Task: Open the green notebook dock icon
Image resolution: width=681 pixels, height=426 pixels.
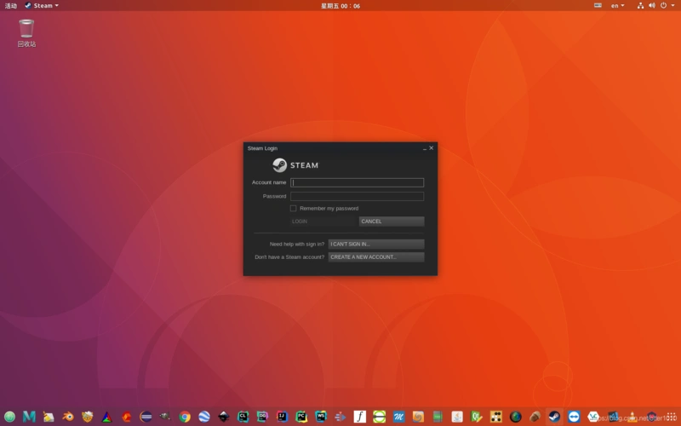Action: 438,417
